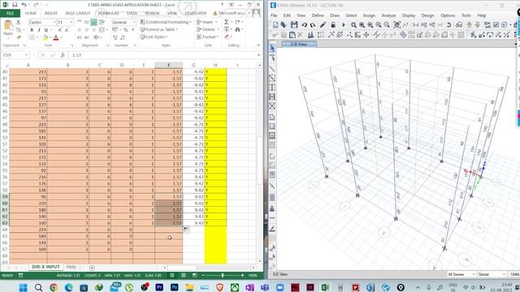
Task: Run analysis with the play arrow icon in ETABS
Action: [x=343, y=25]
